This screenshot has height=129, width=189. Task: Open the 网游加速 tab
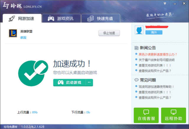pos(22,18)
